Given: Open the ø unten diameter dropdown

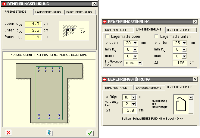Looking at the screenshot, I should point(185,43).
